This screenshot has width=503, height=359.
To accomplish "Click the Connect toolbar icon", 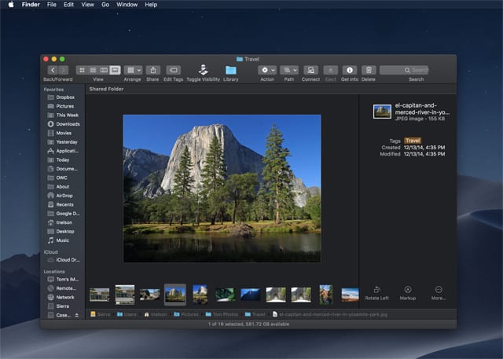I will (310, 70).
